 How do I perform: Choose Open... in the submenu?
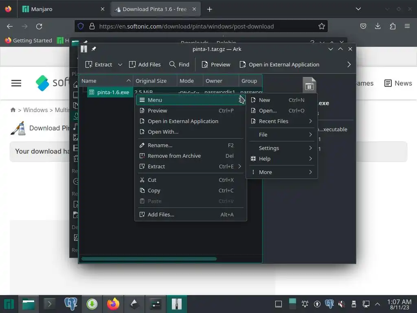click(x=282, y=111)
